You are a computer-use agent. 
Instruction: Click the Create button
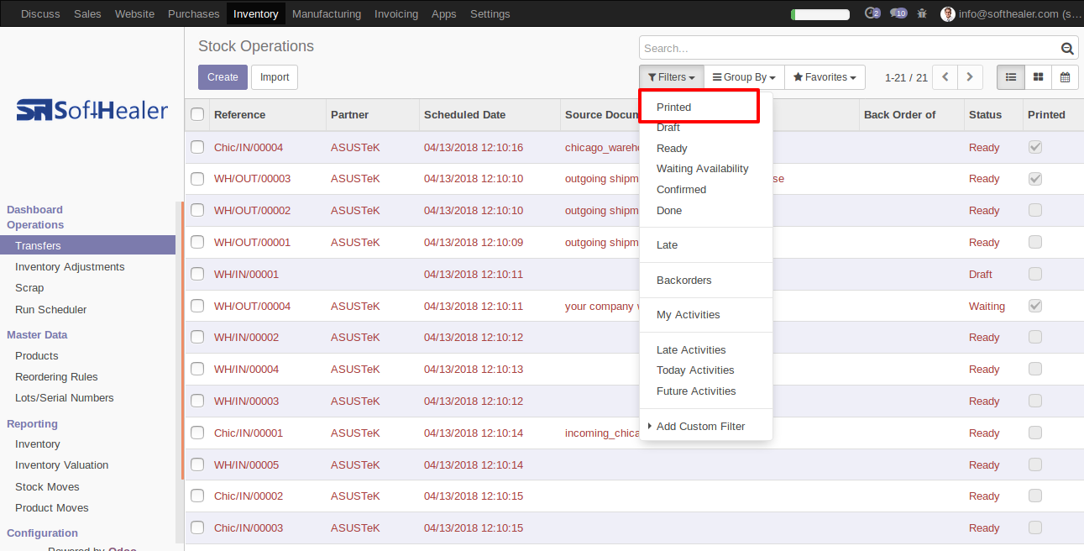[x=223, y=77]
